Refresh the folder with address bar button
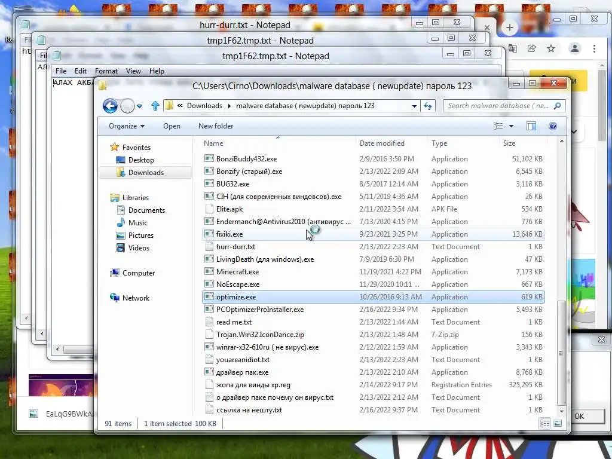This screenshot has height=459, width=612. click(428, 106)
